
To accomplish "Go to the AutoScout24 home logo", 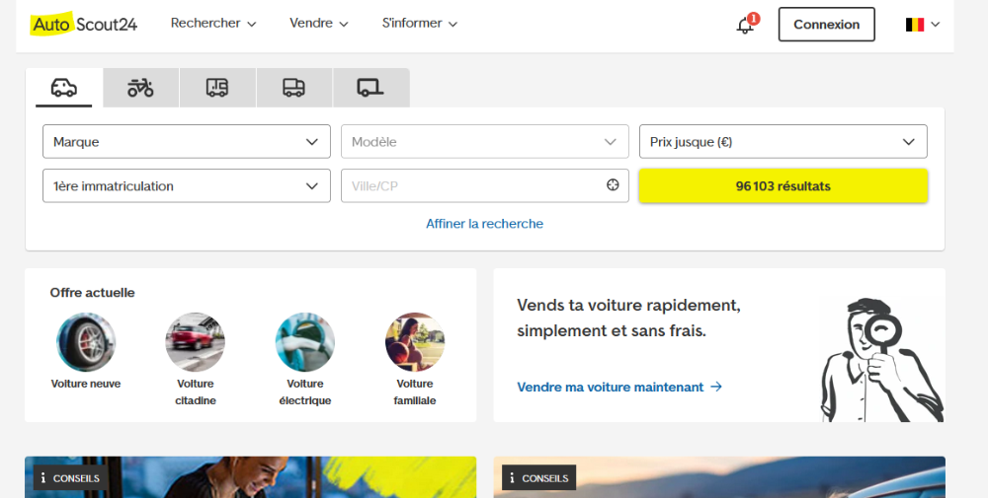I will point(84,25).
